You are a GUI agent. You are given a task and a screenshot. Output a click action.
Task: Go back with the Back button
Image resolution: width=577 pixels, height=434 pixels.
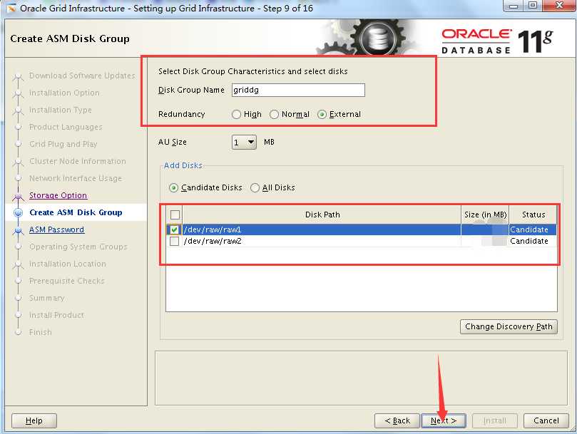pyautogui.click(x=397, y=420)
